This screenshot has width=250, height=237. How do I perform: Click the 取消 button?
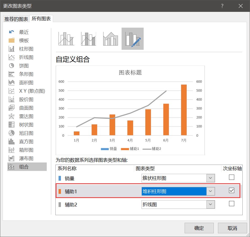tap(232, 228)
